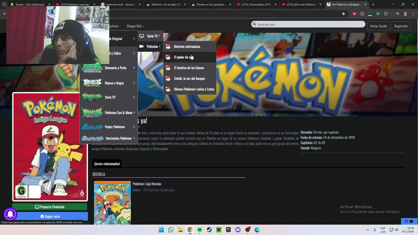Open the Chrome extensions puzzle icon

click(x=386, y=14)
